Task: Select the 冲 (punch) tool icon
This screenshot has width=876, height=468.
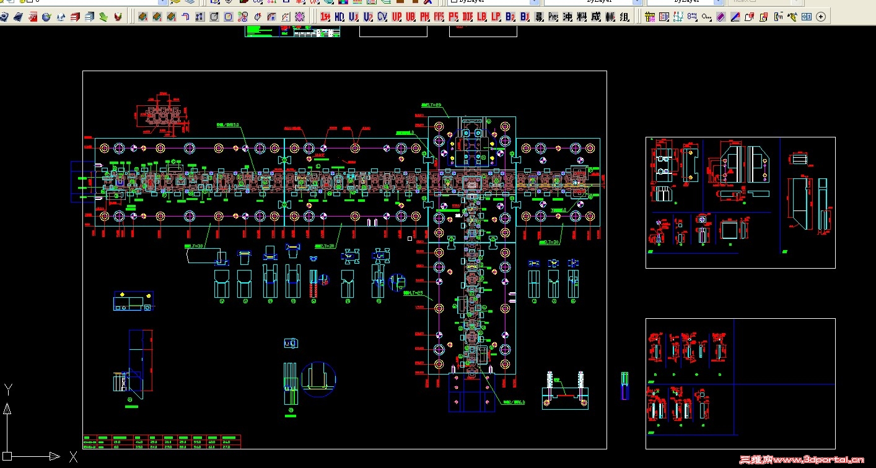Action: [x=567, y=17]
